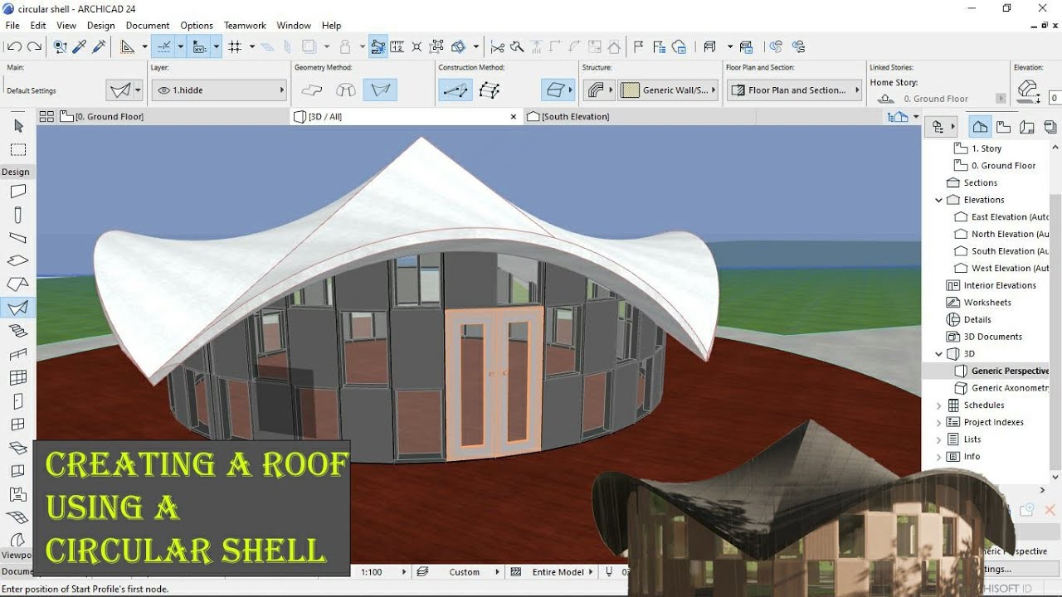This screenshot has width=1062, height=597.
Task: Select the Simple construction method
Action: tap(455, 90)
